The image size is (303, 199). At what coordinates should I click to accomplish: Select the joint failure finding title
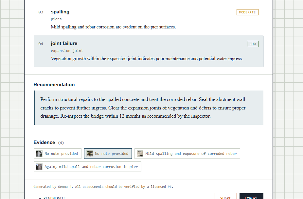tap(64, 43)
